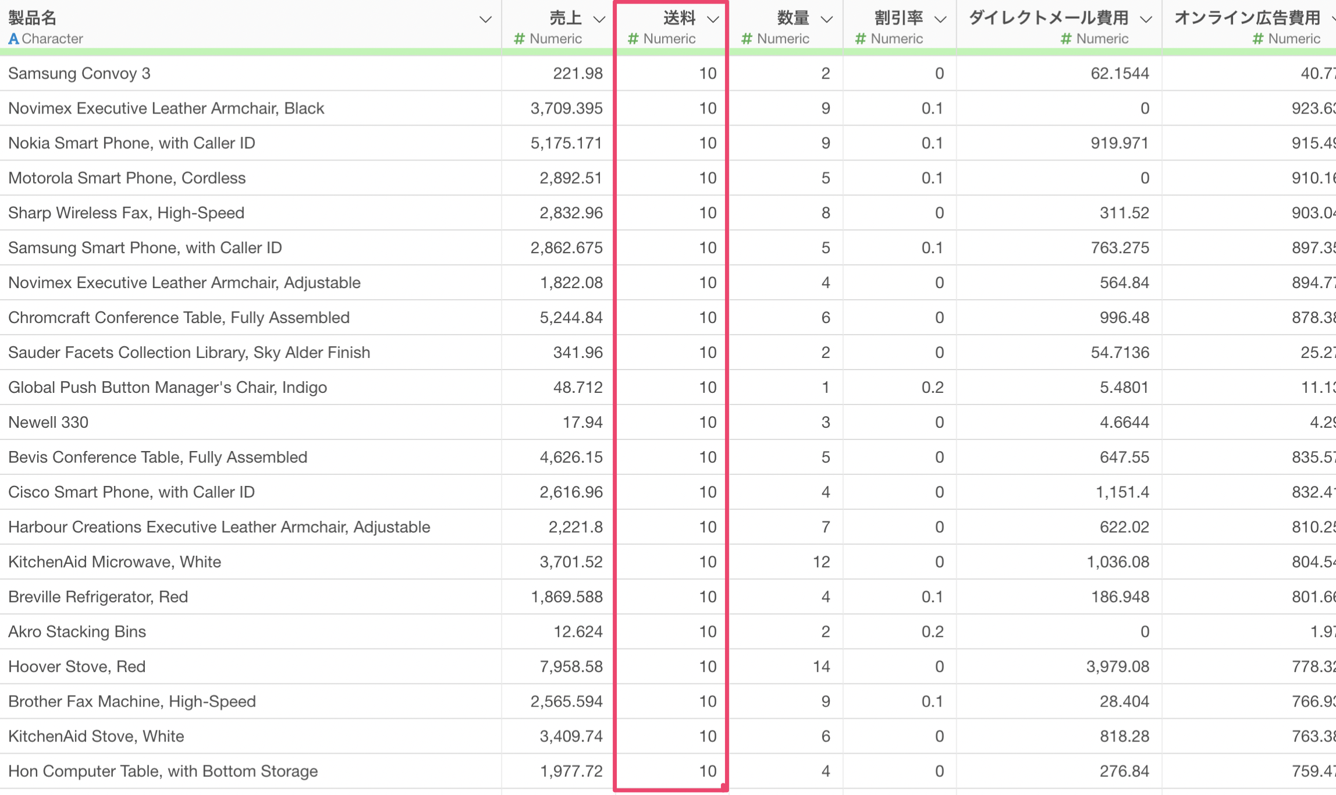Image resolution: width=1336 pixels, height=795 pixels.
Task: Click the numeric hash icon under ダイレクトメール費用
Action: pos(1066,39)
